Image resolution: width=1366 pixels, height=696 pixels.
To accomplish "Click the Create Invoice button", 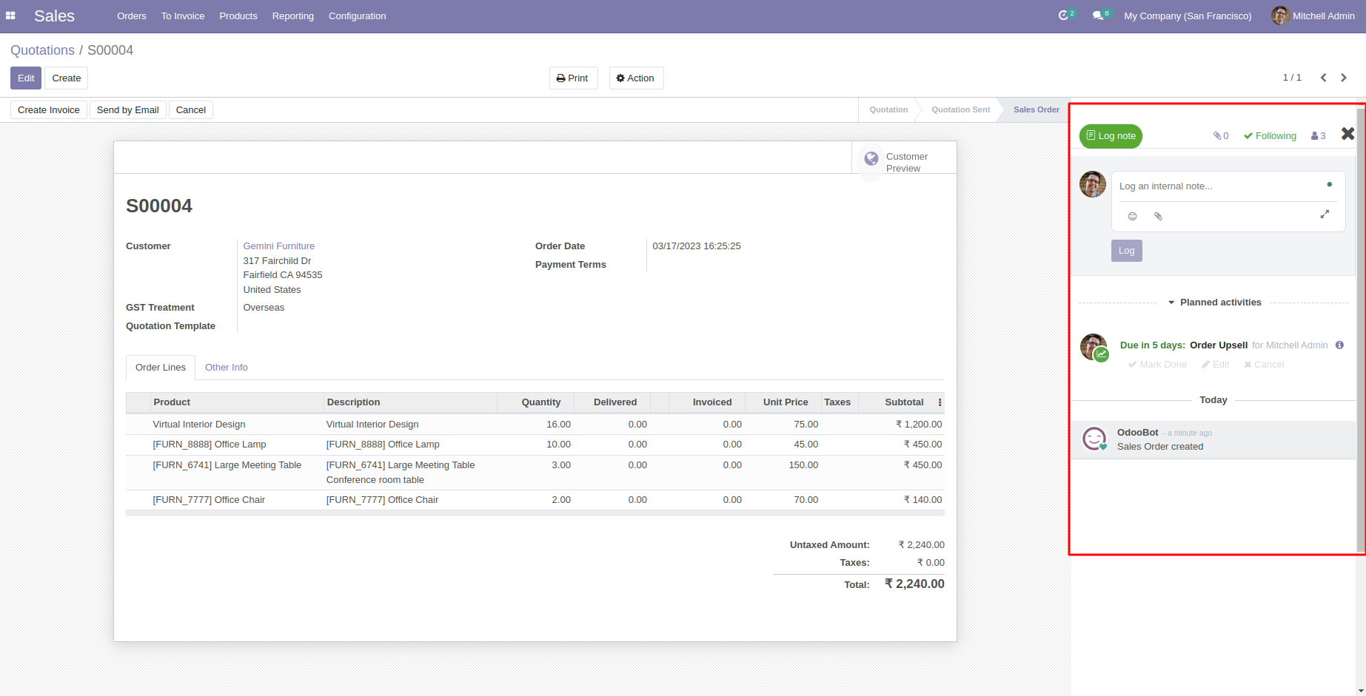I will click(49, 110).
